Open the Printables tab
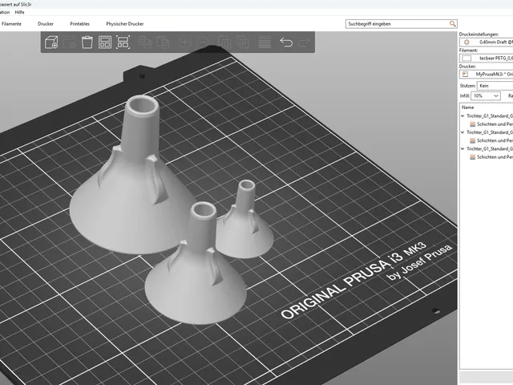Image resolution: width=513 pixels, height=385 pixels. click(x=79, y=24)
